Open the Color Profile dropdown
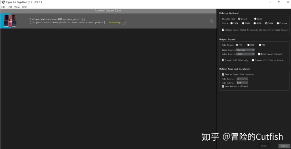Screen dimensions: 291x149 pos(245,54)
